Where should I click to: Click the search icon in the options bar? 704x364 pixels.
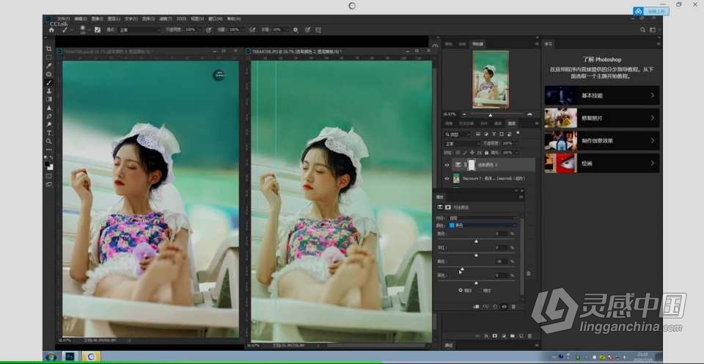[x=642, y=29]
